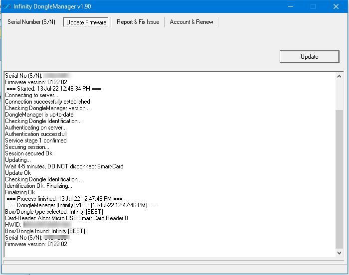The image size is (349, 275).
Task: Click the Infinity DongleManager title bar icon
Action: [x=7, y=6]
